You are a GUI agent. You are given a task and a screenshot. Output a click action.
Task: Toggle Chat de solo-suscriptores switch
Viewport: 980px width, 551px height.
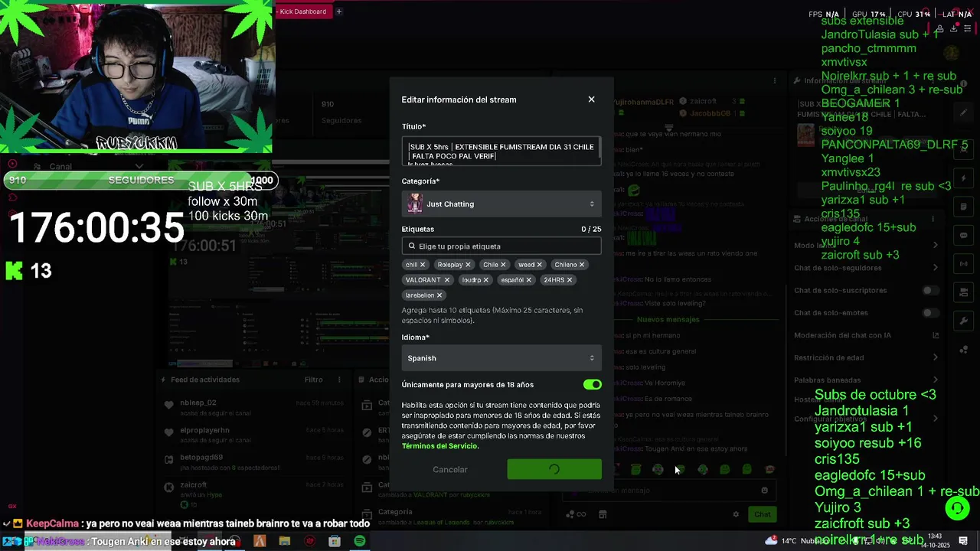click(x=930, y=291)
